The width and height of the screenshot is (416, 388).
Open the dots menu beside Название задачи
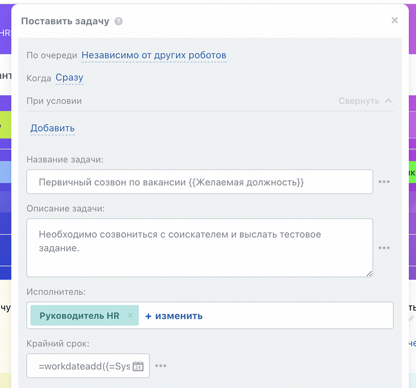[384, 182]
